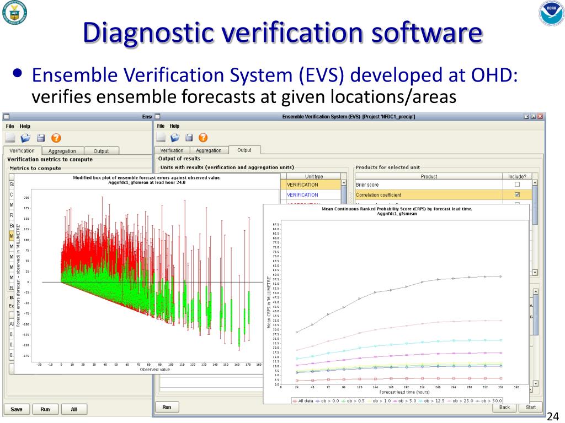The height and width of the screenshot is (423, 565).
Task: Click the Product column header
Action: click(x=429, y=176)
